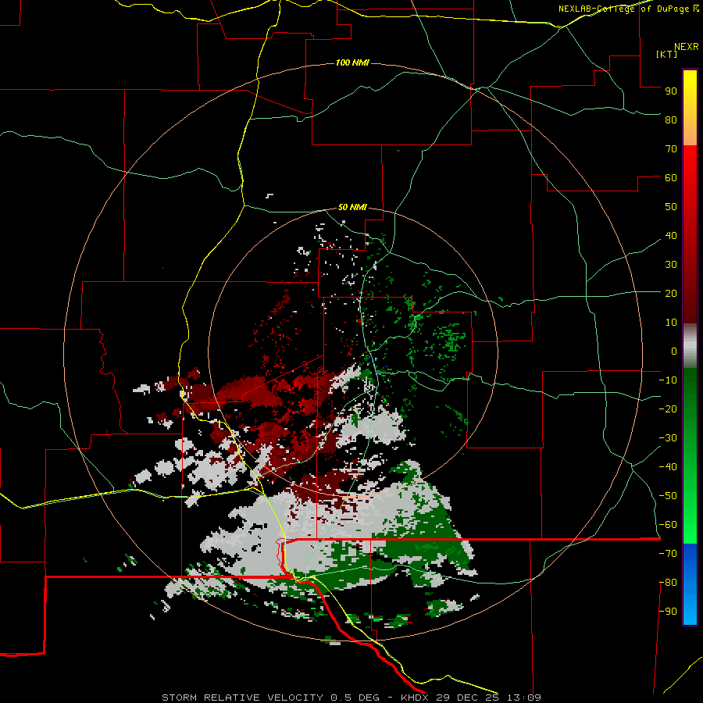This screenshot has width=703, height=703.
Task: Click the 20 value on the velocity scale
Action: 671,293
